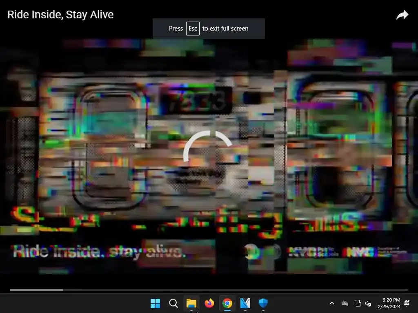Open File Explorer from taskbar

pyautogui.click(x=191, y=303)
